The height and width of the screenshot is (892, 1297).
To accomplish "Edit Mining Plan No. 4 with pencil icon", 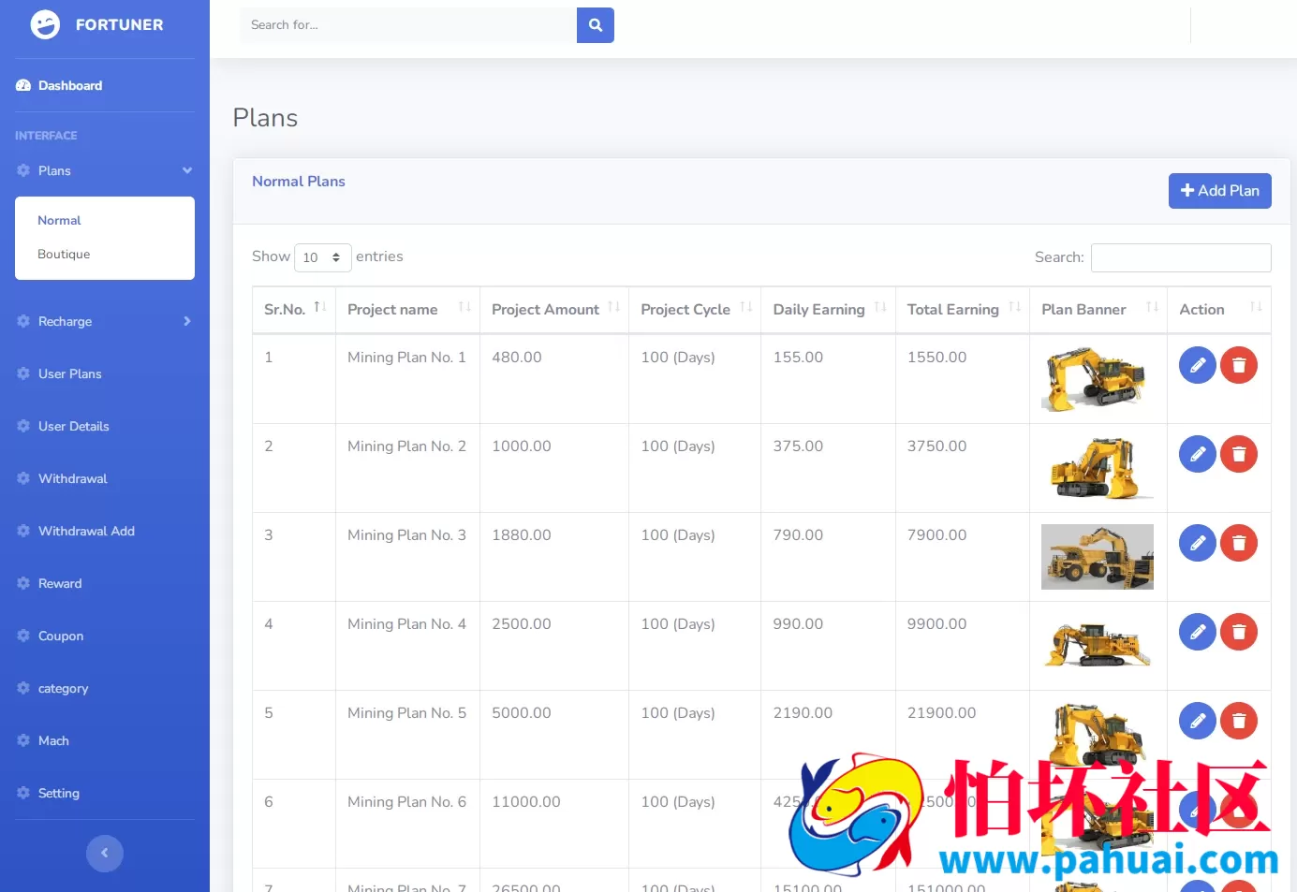I will [1198, 632].
